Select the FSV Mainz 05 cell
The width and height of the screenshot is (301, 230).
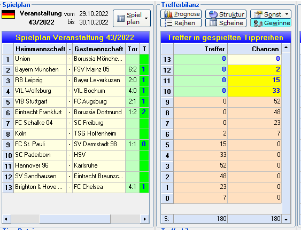coord(99,70)
